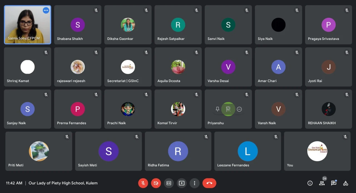This screenshot has height=193, width=356.
Task: Select Secretariat GSInC participant tile
Action: (128, 67)
